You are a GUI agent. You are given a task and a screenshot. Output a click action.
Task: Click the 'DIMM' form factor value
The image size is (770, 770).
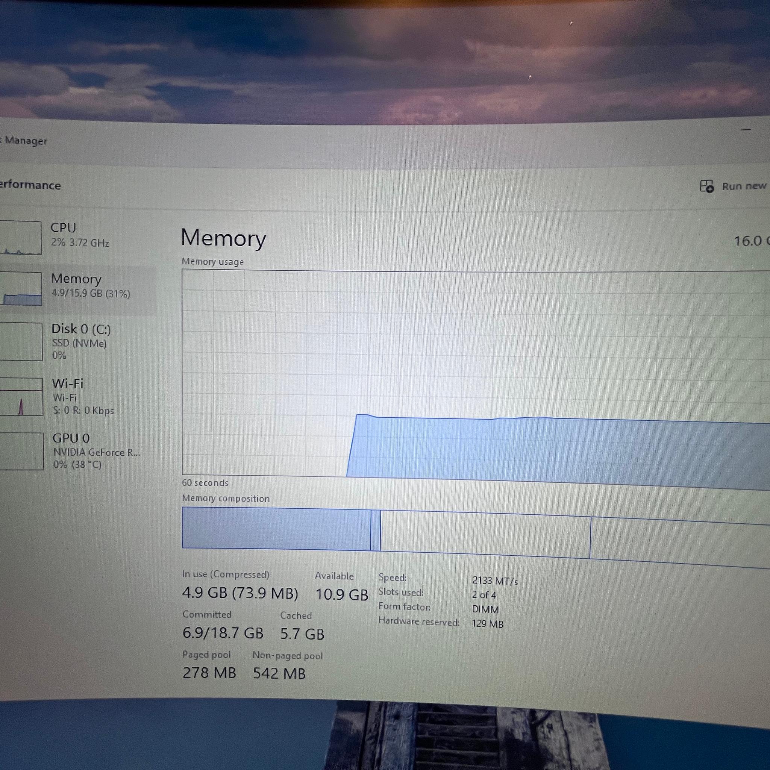click(485, 609)
